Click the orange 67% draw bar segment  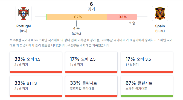pos(77,17)
